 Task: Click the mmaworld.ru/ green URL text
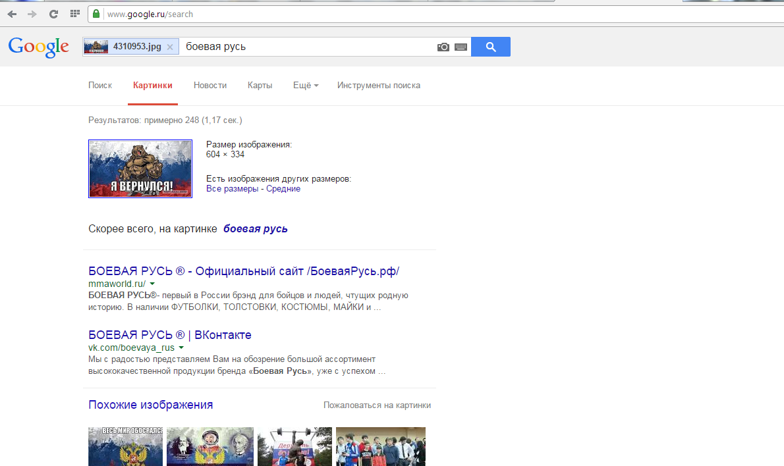[x=117, y=284]
